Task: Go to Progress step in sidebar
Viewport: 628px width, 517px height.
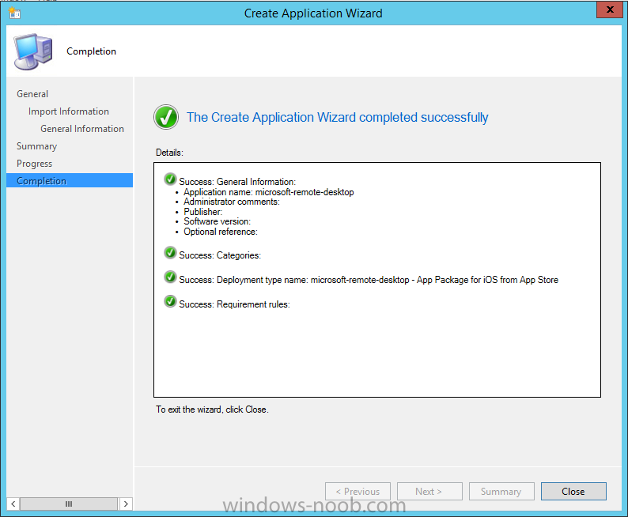Action: click(x=35, y=164)
